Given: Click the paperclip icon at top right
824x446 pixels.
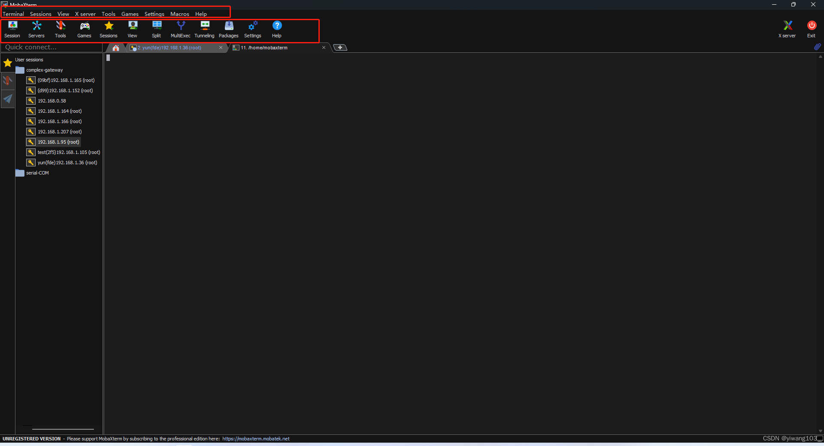Looking at the screenshot, I should pyautogui.click(x=817, y=47).
